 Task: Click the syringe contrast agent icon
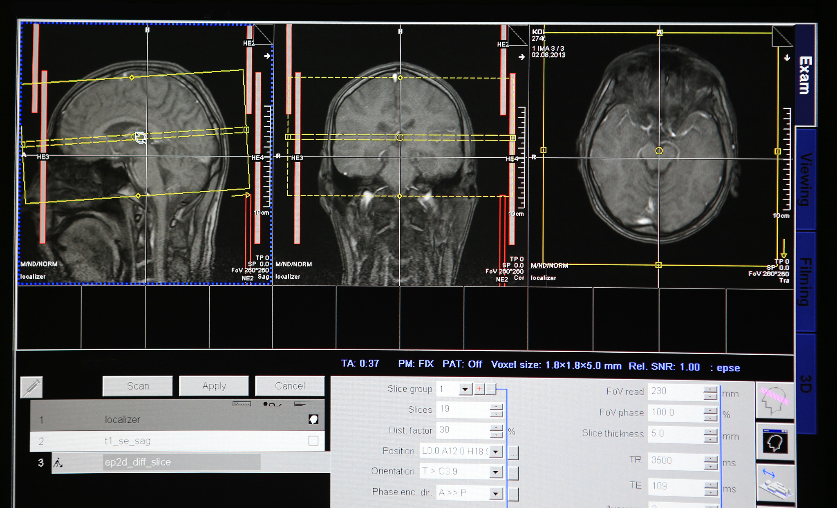[31, 387]
